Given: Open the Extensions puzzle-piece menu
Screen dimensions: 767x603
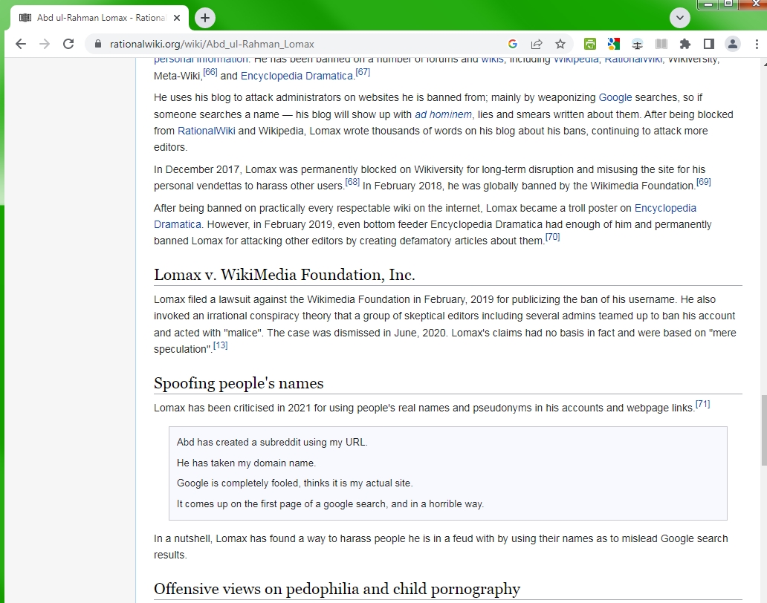Looking at the screenshot, I should click(x=685, y=44).
